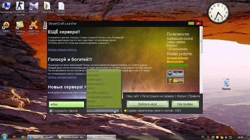Select Orange [MrLololoshka] server entry
The width and height of the screenshot is (250, 140).
[x=104, y=97]
